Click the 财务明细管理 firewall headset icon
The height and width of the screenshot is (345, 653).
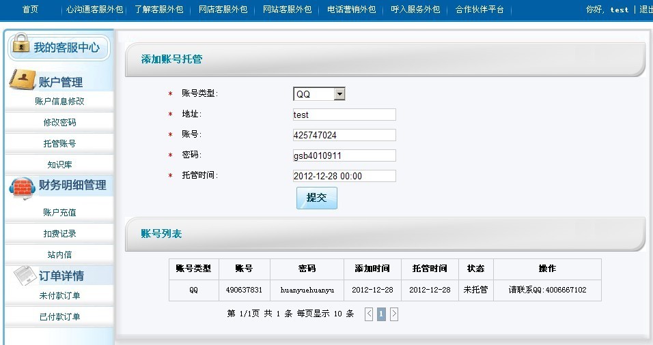[x=23, y=187]
